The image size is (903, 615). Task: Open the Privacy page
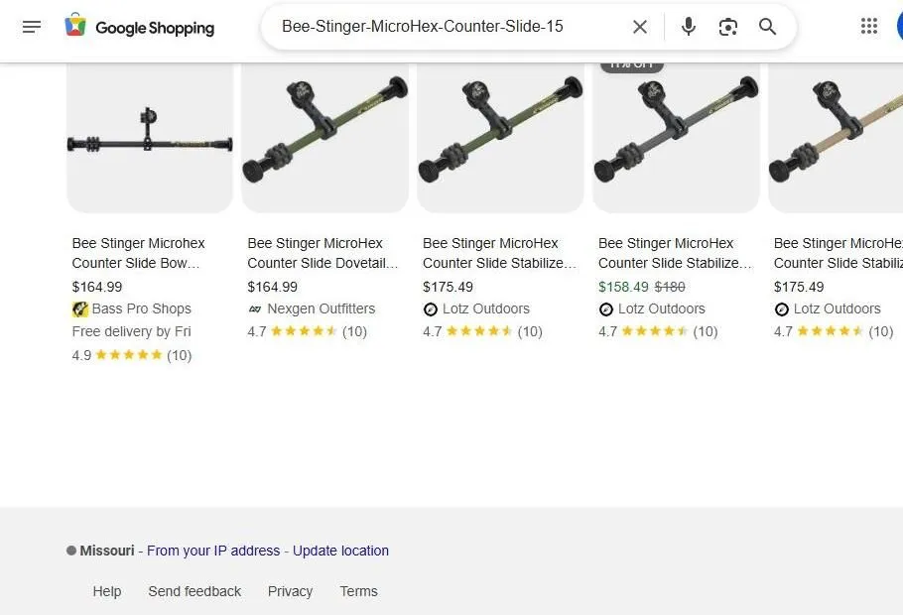(x=290, y=591)
